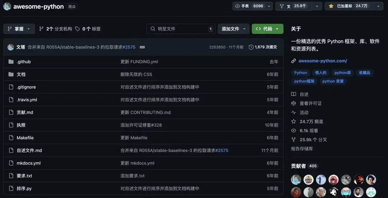Click the Makefile file icon
Viewport: 388px width, 198px height.
[x=11, y=138]
